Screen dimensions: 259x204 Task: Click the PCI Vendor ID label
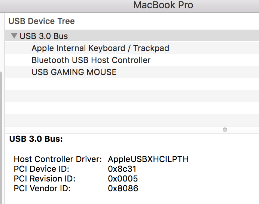pyautogui.click(x=42, y=189)
